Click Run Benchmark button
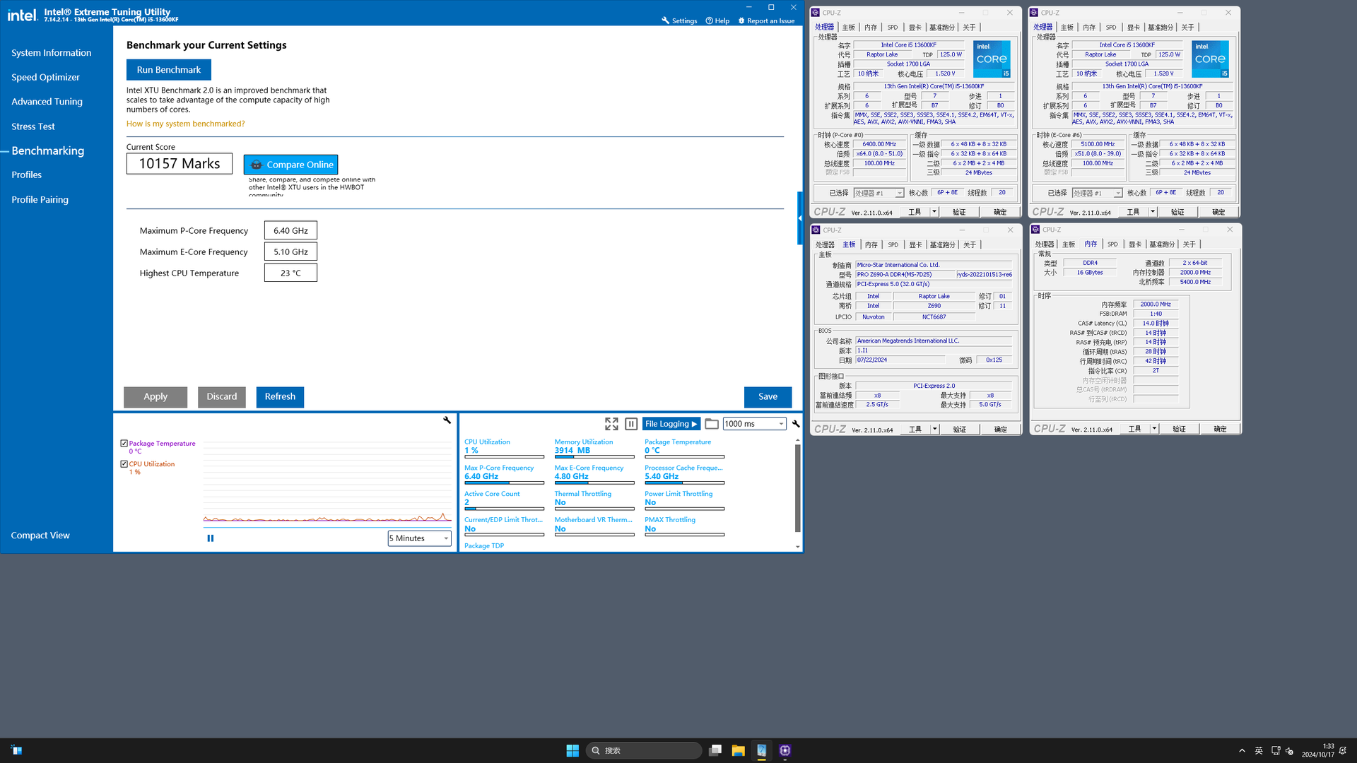1357x763 pixels. click(169, 70)
